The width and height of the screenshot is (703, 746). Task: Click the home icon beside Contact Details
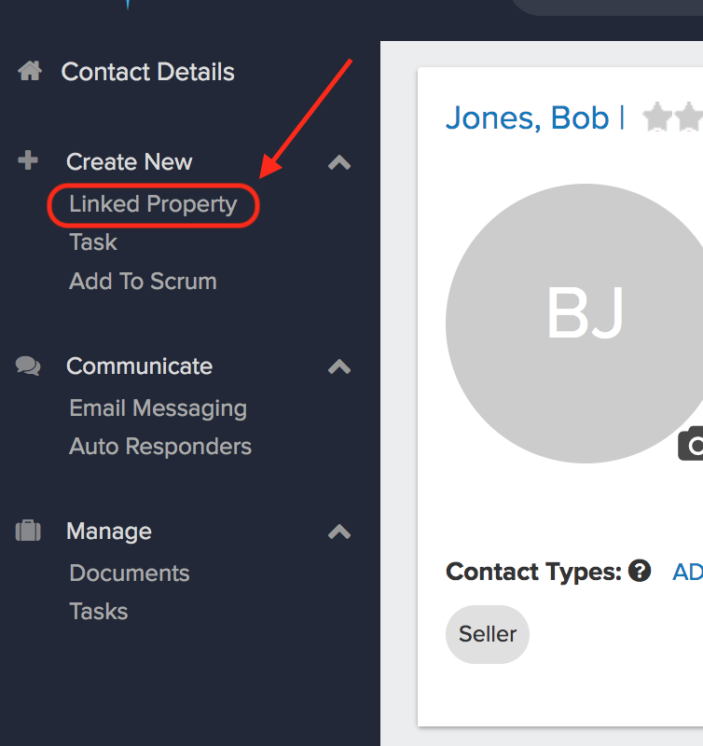30,71
